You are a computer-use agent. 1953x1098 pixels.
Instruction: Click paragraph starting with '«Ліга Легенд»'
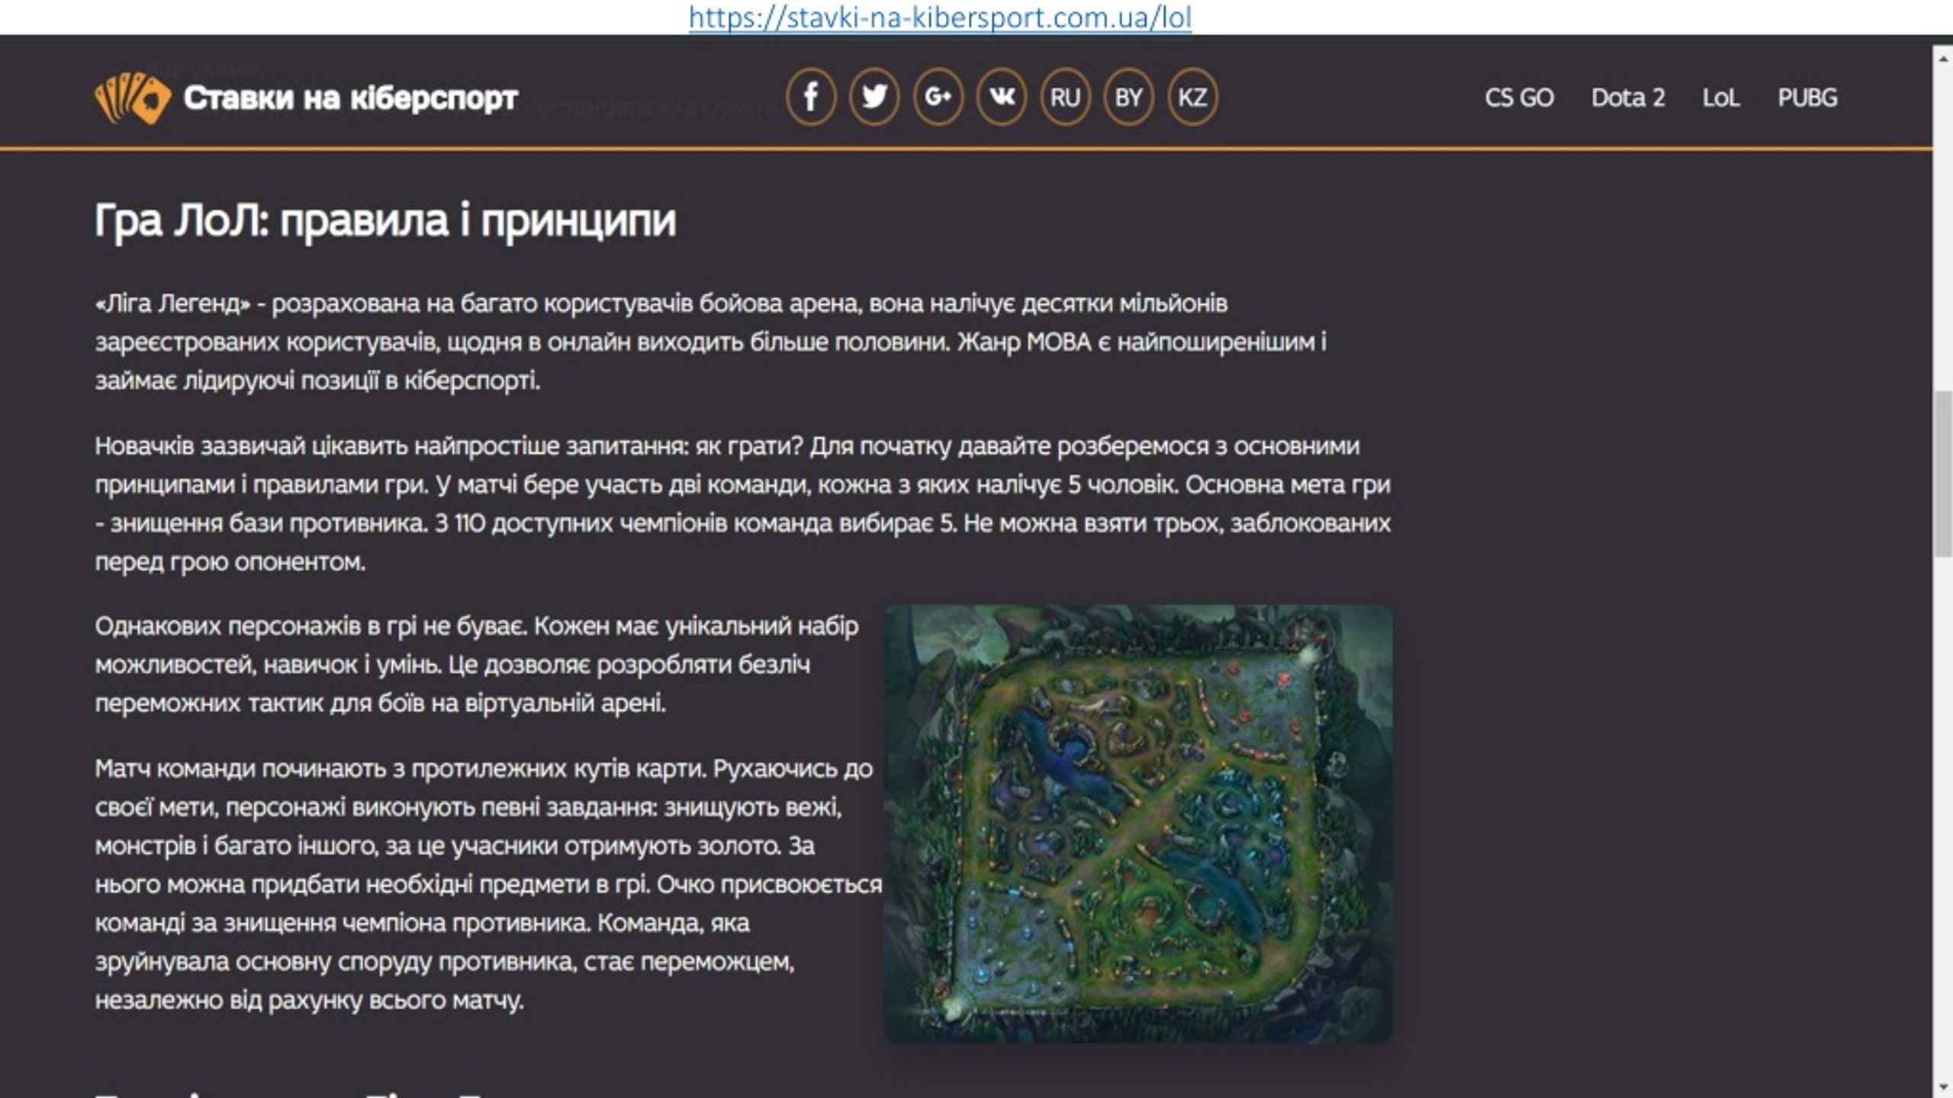click(711, 342)
